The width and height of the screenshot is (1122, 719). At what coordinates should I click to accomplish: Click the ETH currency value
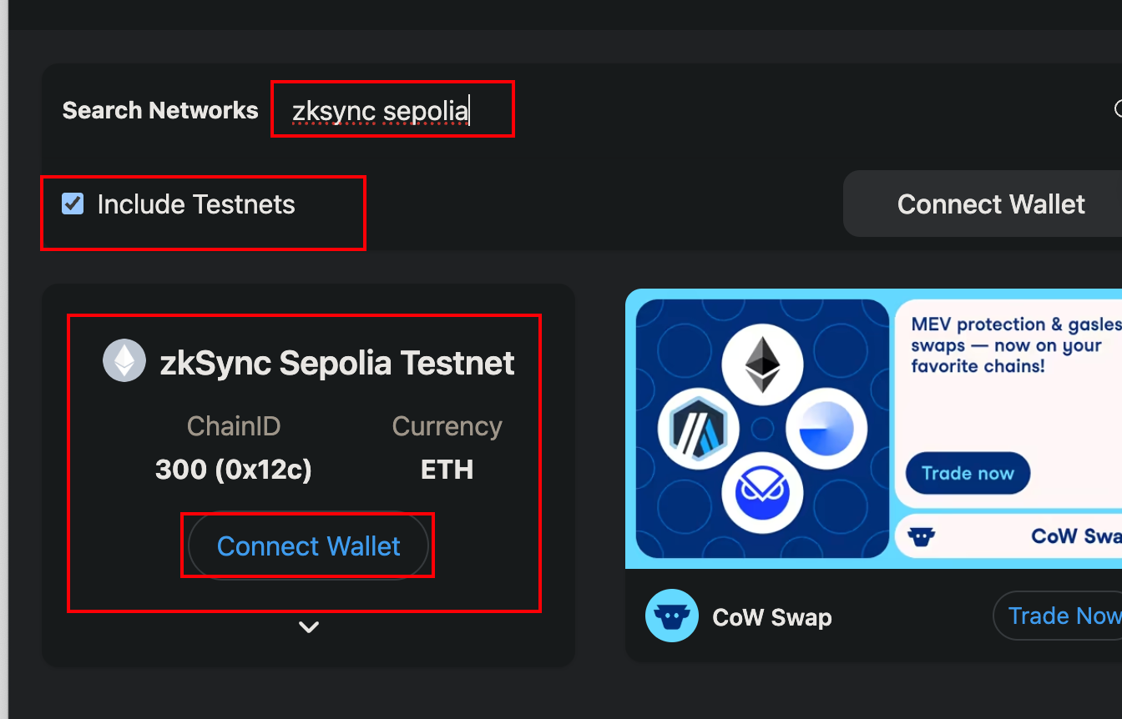coord(447,470)
